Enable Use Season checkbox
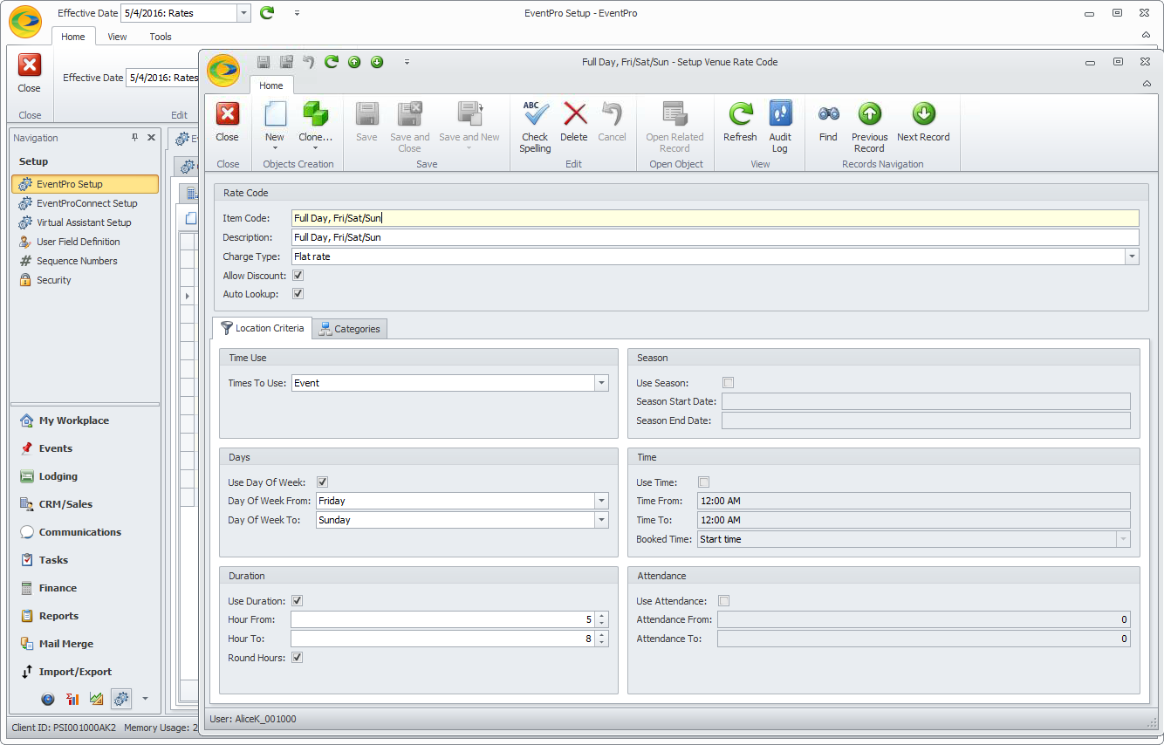This screenshot has width=1164, height=745. click(729, 383)
